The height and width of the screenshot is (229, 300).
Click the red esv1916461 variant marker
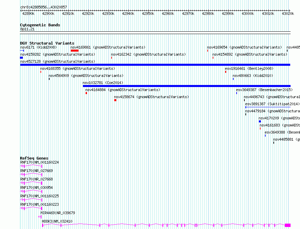click(226, 72)
